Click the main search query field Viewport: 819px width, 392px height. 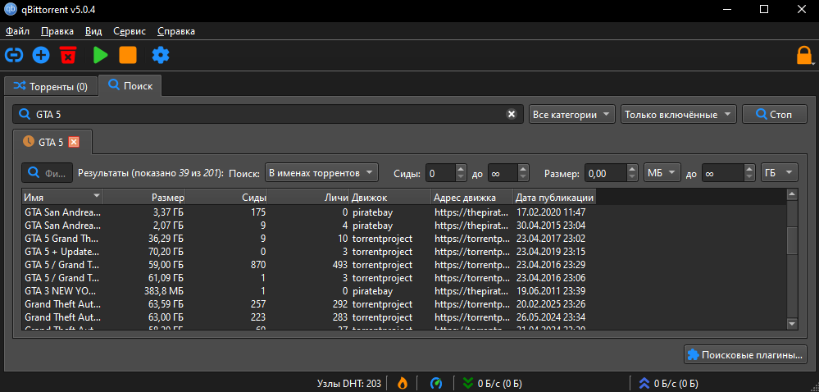point(268,115)
